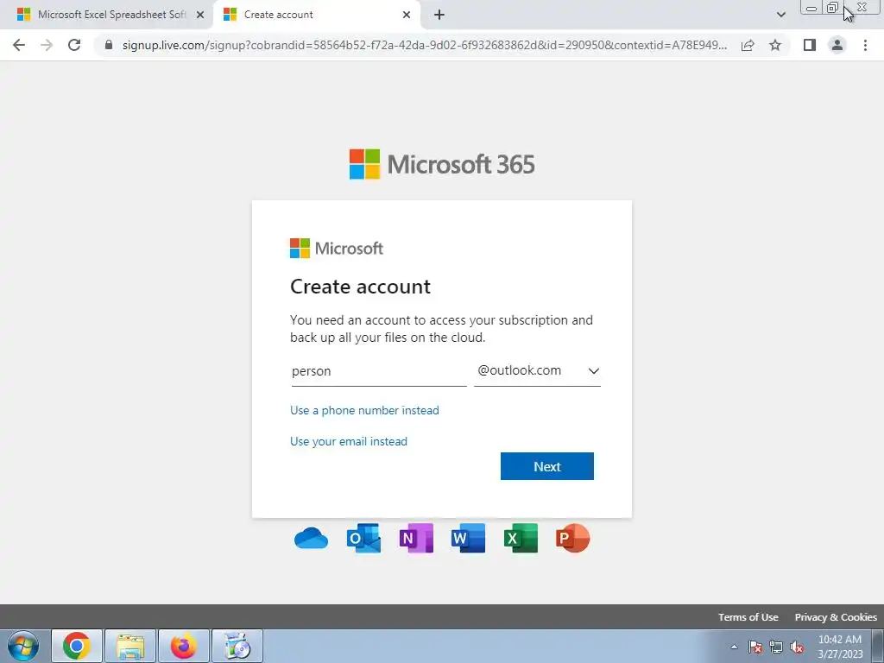Launch Firefox from the taskbar
884x663 pixels.
coord(184,646)
